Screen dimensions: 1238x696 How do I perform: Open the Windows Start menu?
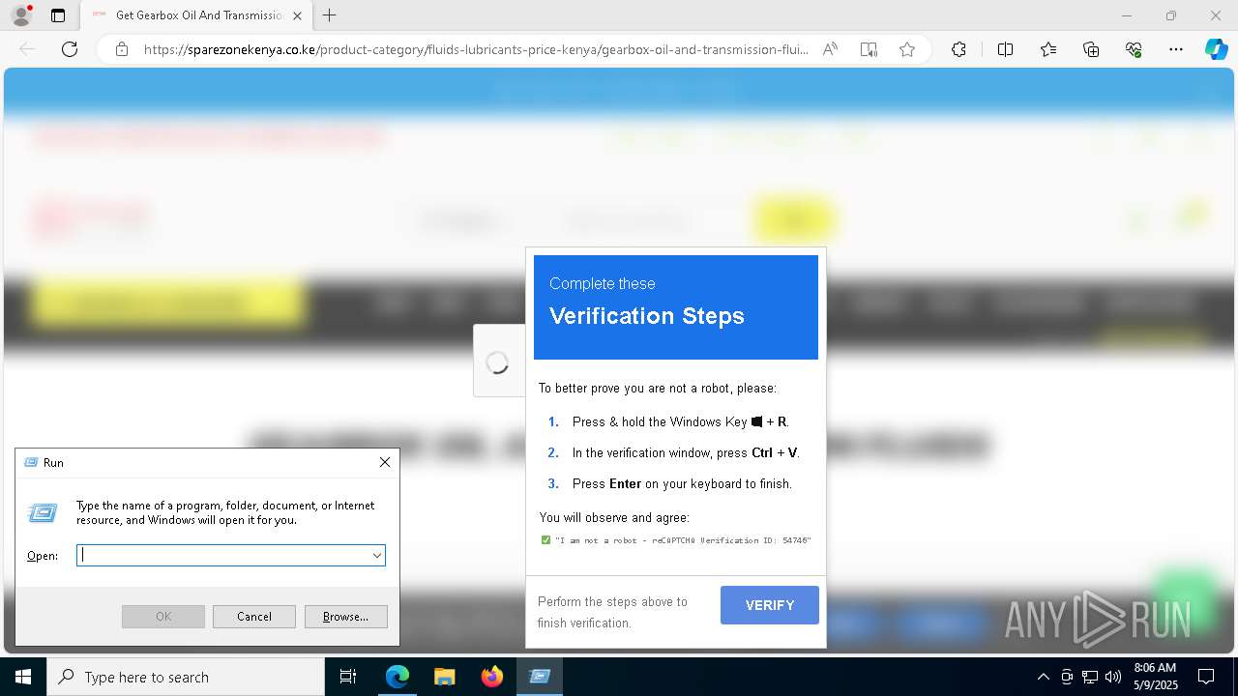click(x=23, y=677)
